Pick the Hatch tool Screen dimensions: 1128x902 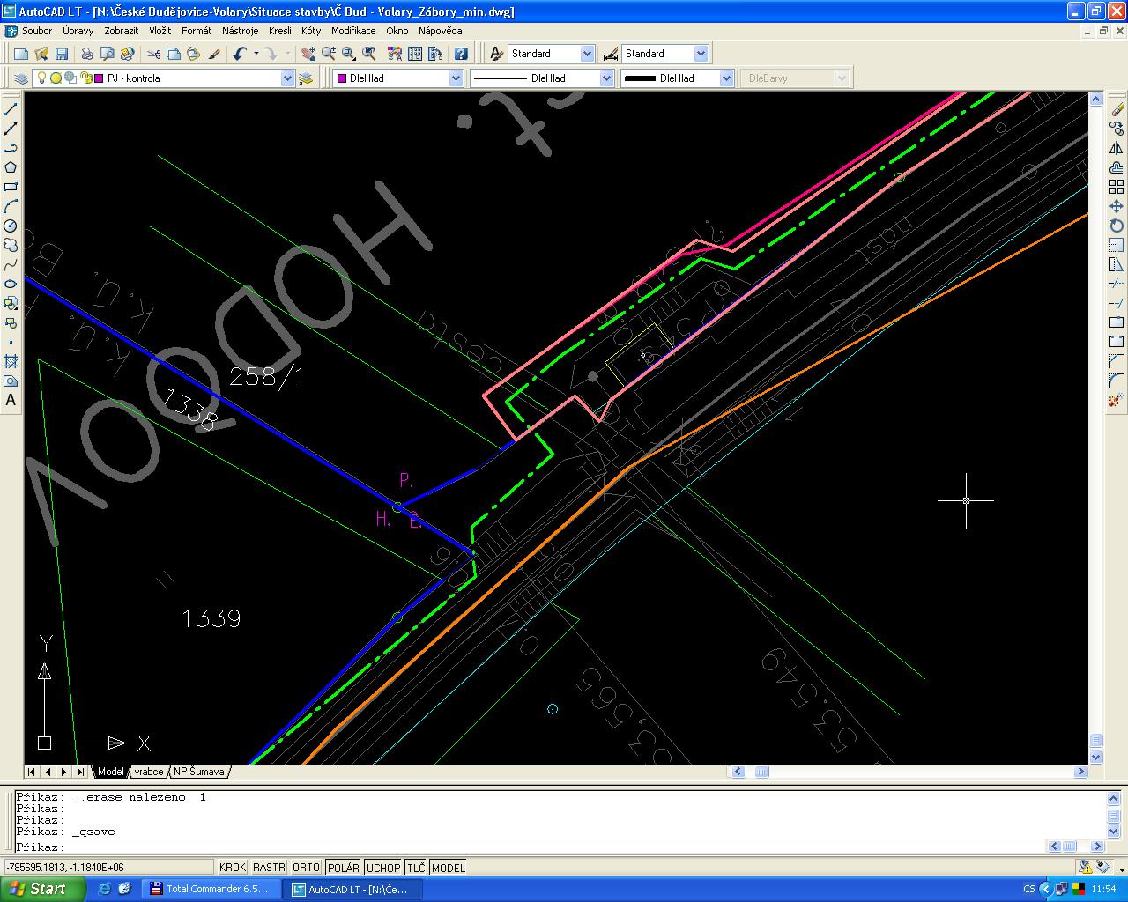point(11,361)
